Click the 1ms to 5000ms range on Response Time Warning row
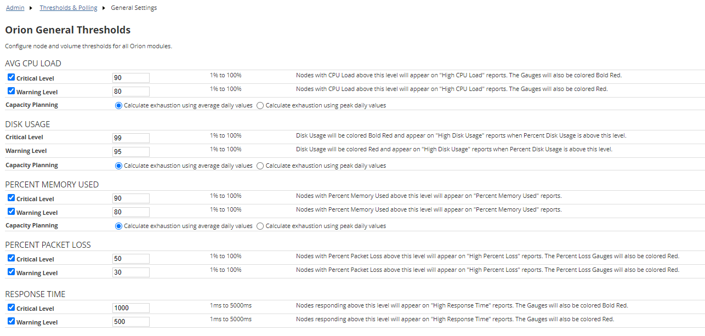Image resolution: width=705 pixels, height=336 pixels. [x=231, y=319]
